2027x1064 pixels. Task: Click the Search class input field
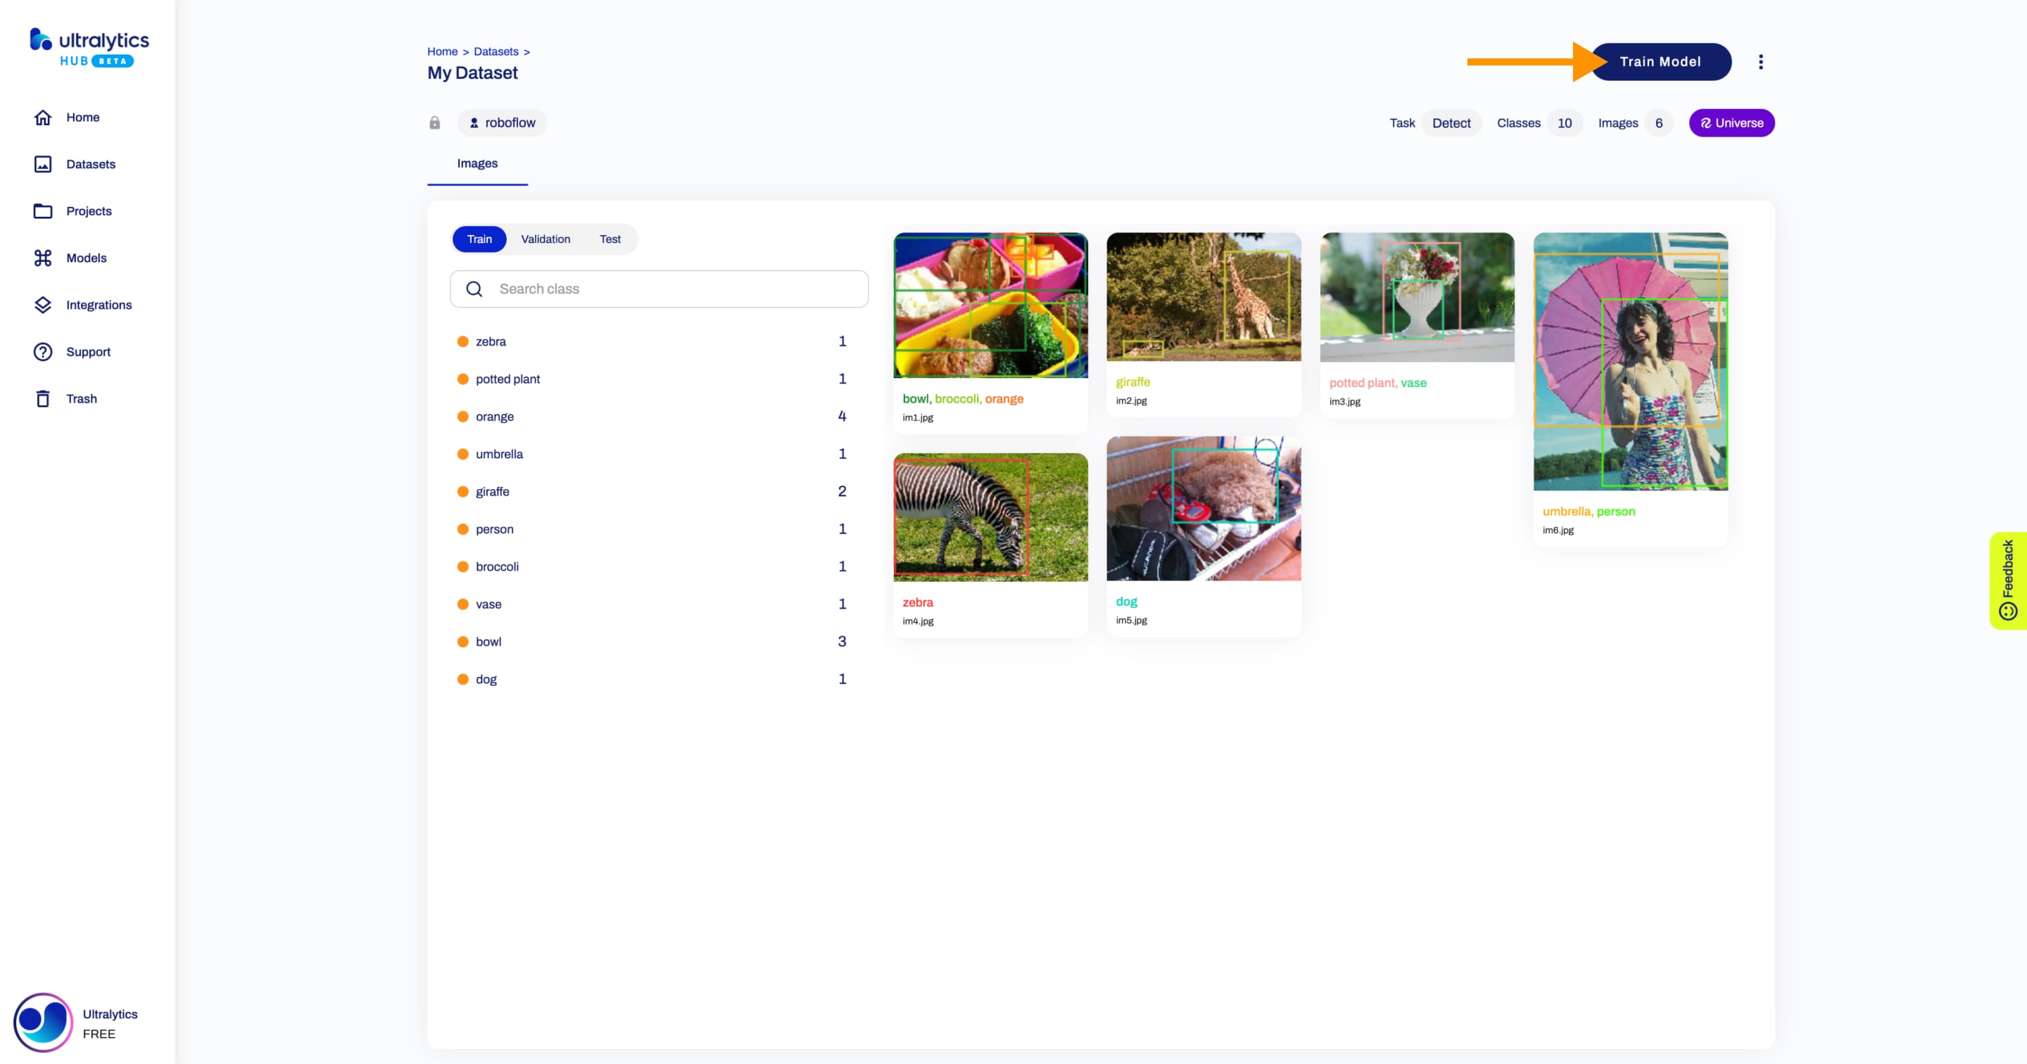(658, 288)
